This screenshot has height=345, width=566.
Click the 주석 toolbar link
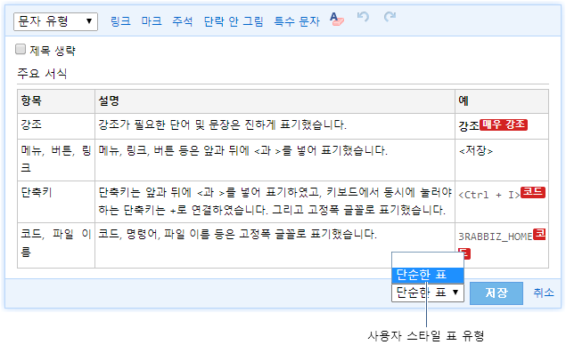[183, 21]
